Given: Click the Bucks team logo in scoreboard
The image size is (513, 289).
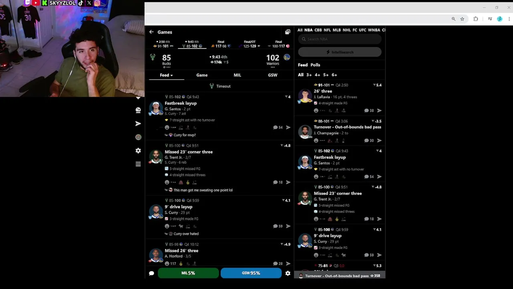Looking at the screenshot, I should [153, 57].
